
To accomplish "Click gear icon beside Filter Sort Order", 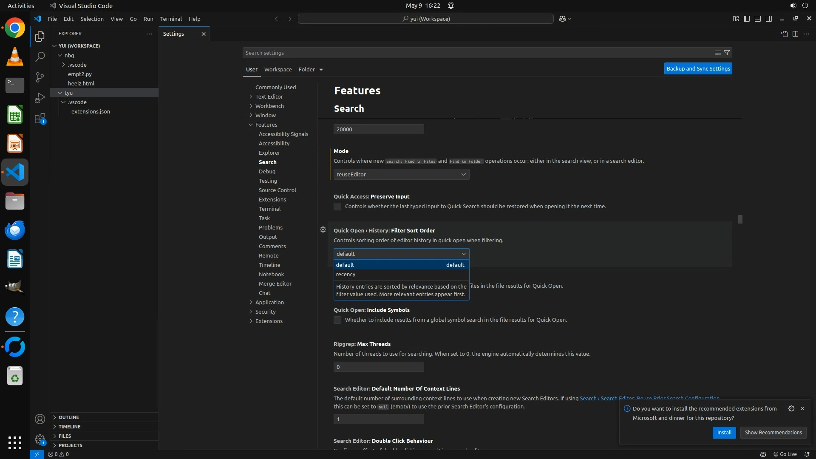I will pos(323,230).
